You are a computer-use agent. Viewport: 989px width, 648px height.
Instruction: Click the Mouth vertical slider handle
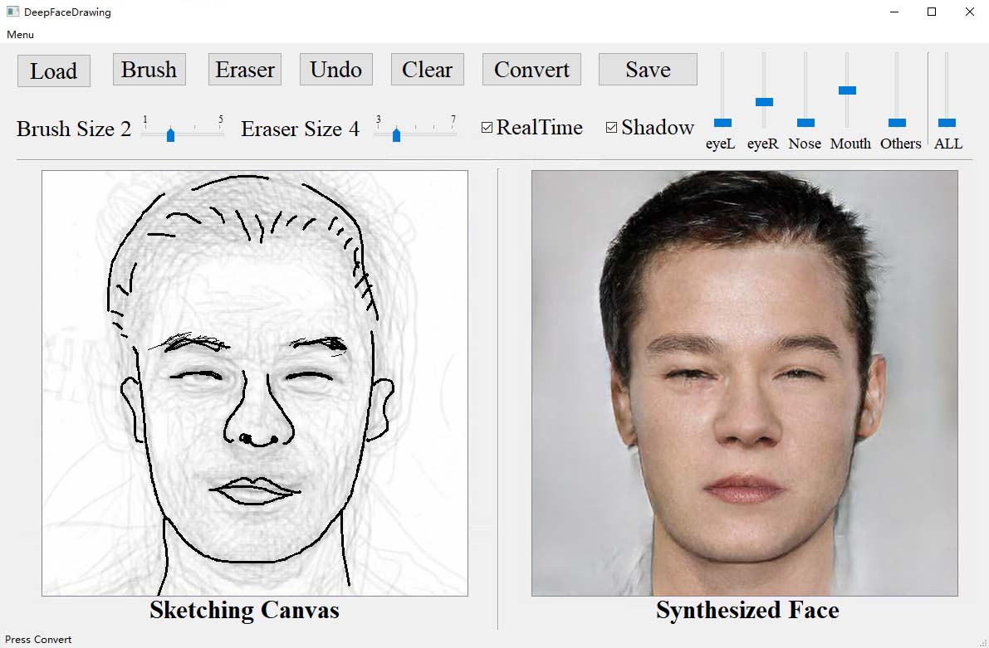(x=847, y=90)
